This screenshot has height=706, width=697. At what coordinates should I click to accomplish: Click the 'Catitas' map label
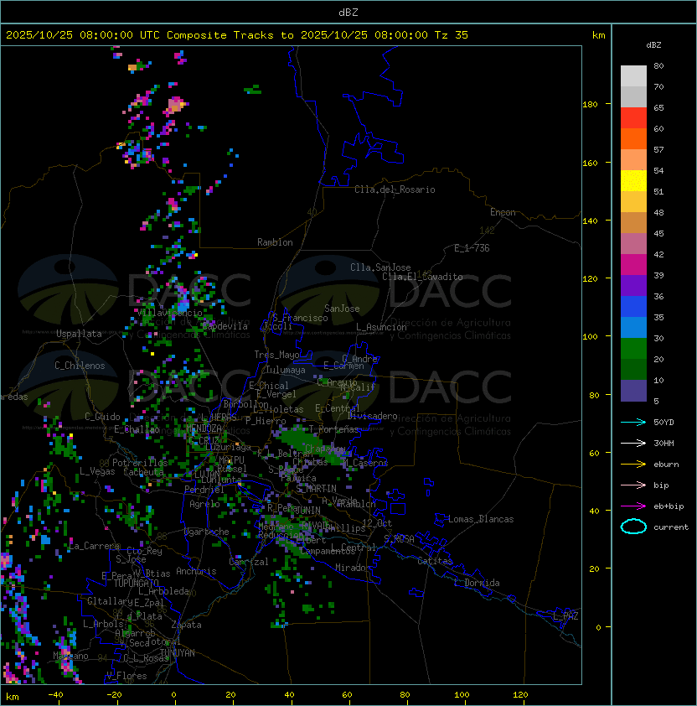pos(435,561)
